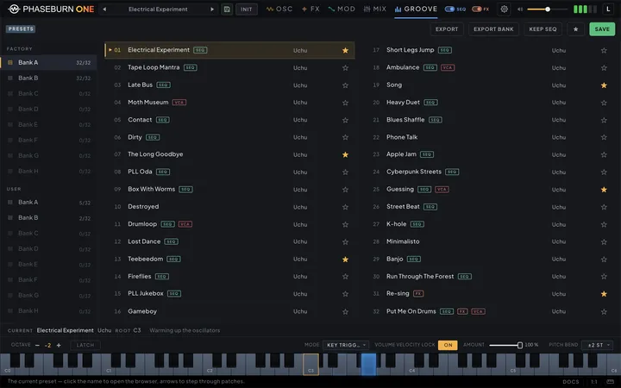Image resolution: width=621 pixels, height=388 pixels.
Task: Increase octave with the plus button
Action: [59, 345]
